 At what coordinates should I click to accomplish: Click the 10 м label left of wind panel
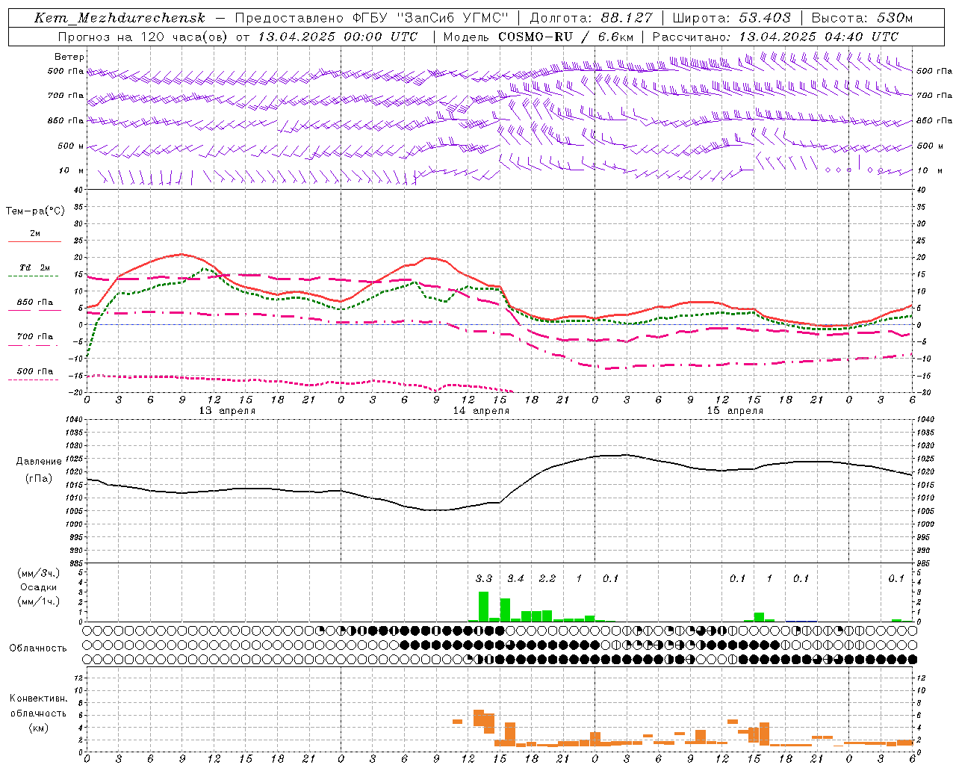point(71,171)
